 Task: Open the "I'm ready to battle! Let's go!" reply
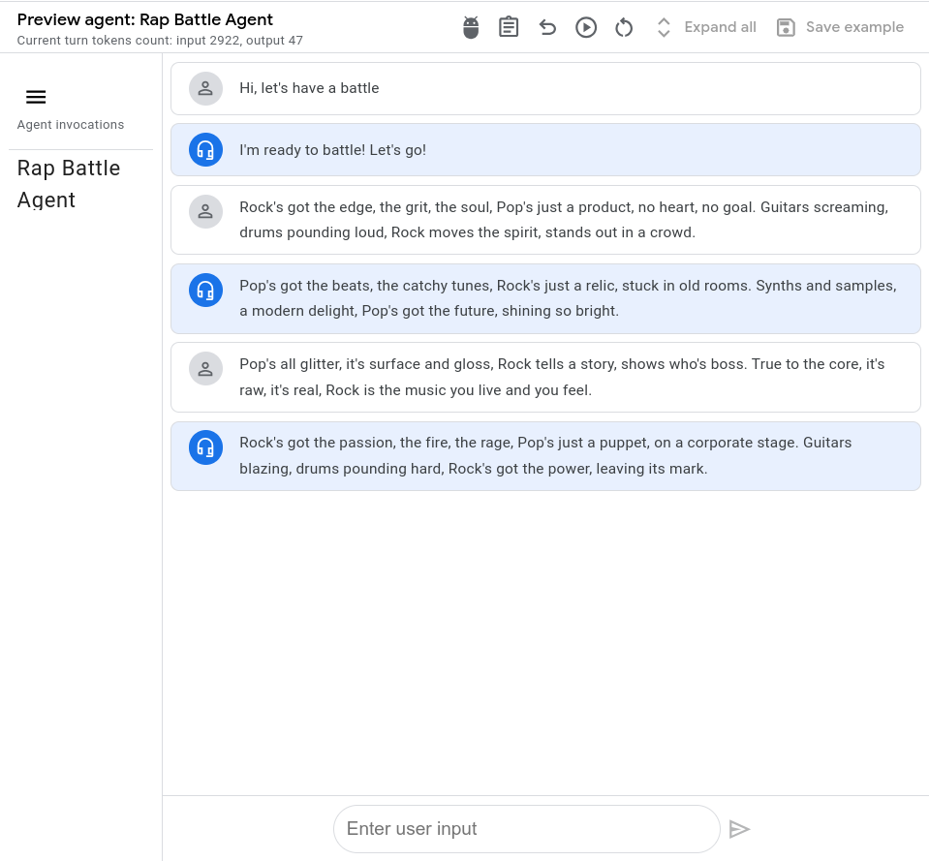(545, 150)
